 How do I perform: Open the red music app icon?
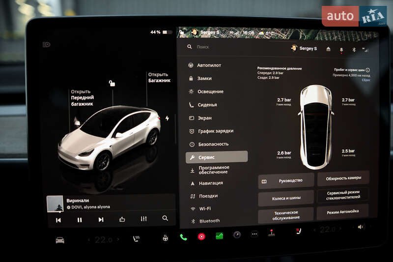pos(201,236)
